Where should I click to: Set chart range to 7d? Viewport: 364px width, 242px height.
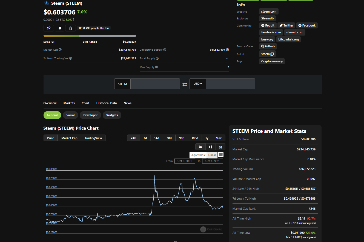click(145, 138)
